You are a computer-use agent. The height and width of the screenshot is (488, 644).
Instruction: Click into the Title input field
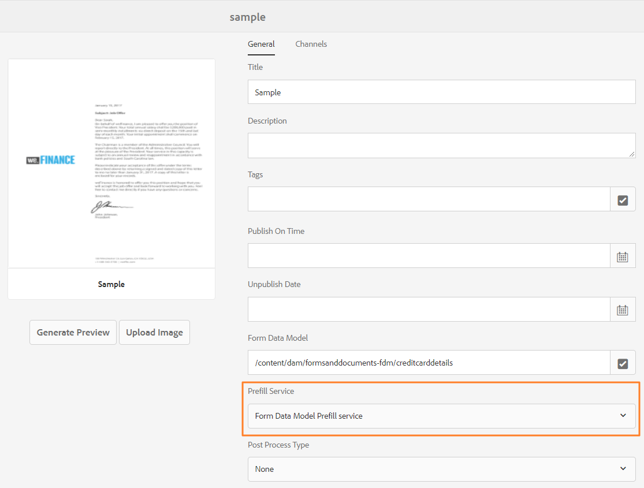point(441,92)
